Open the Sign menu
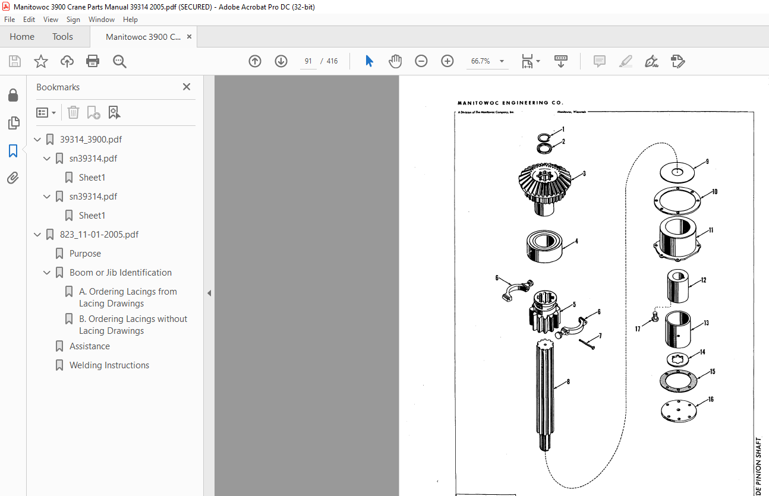This screenshot has width=769, height=496. 74,20
